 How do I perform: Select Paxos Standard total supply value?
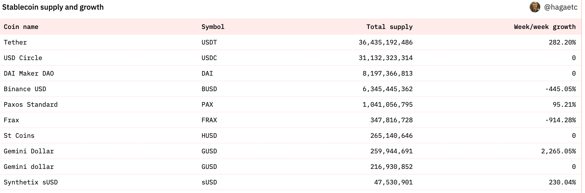(x=387, y=105)
